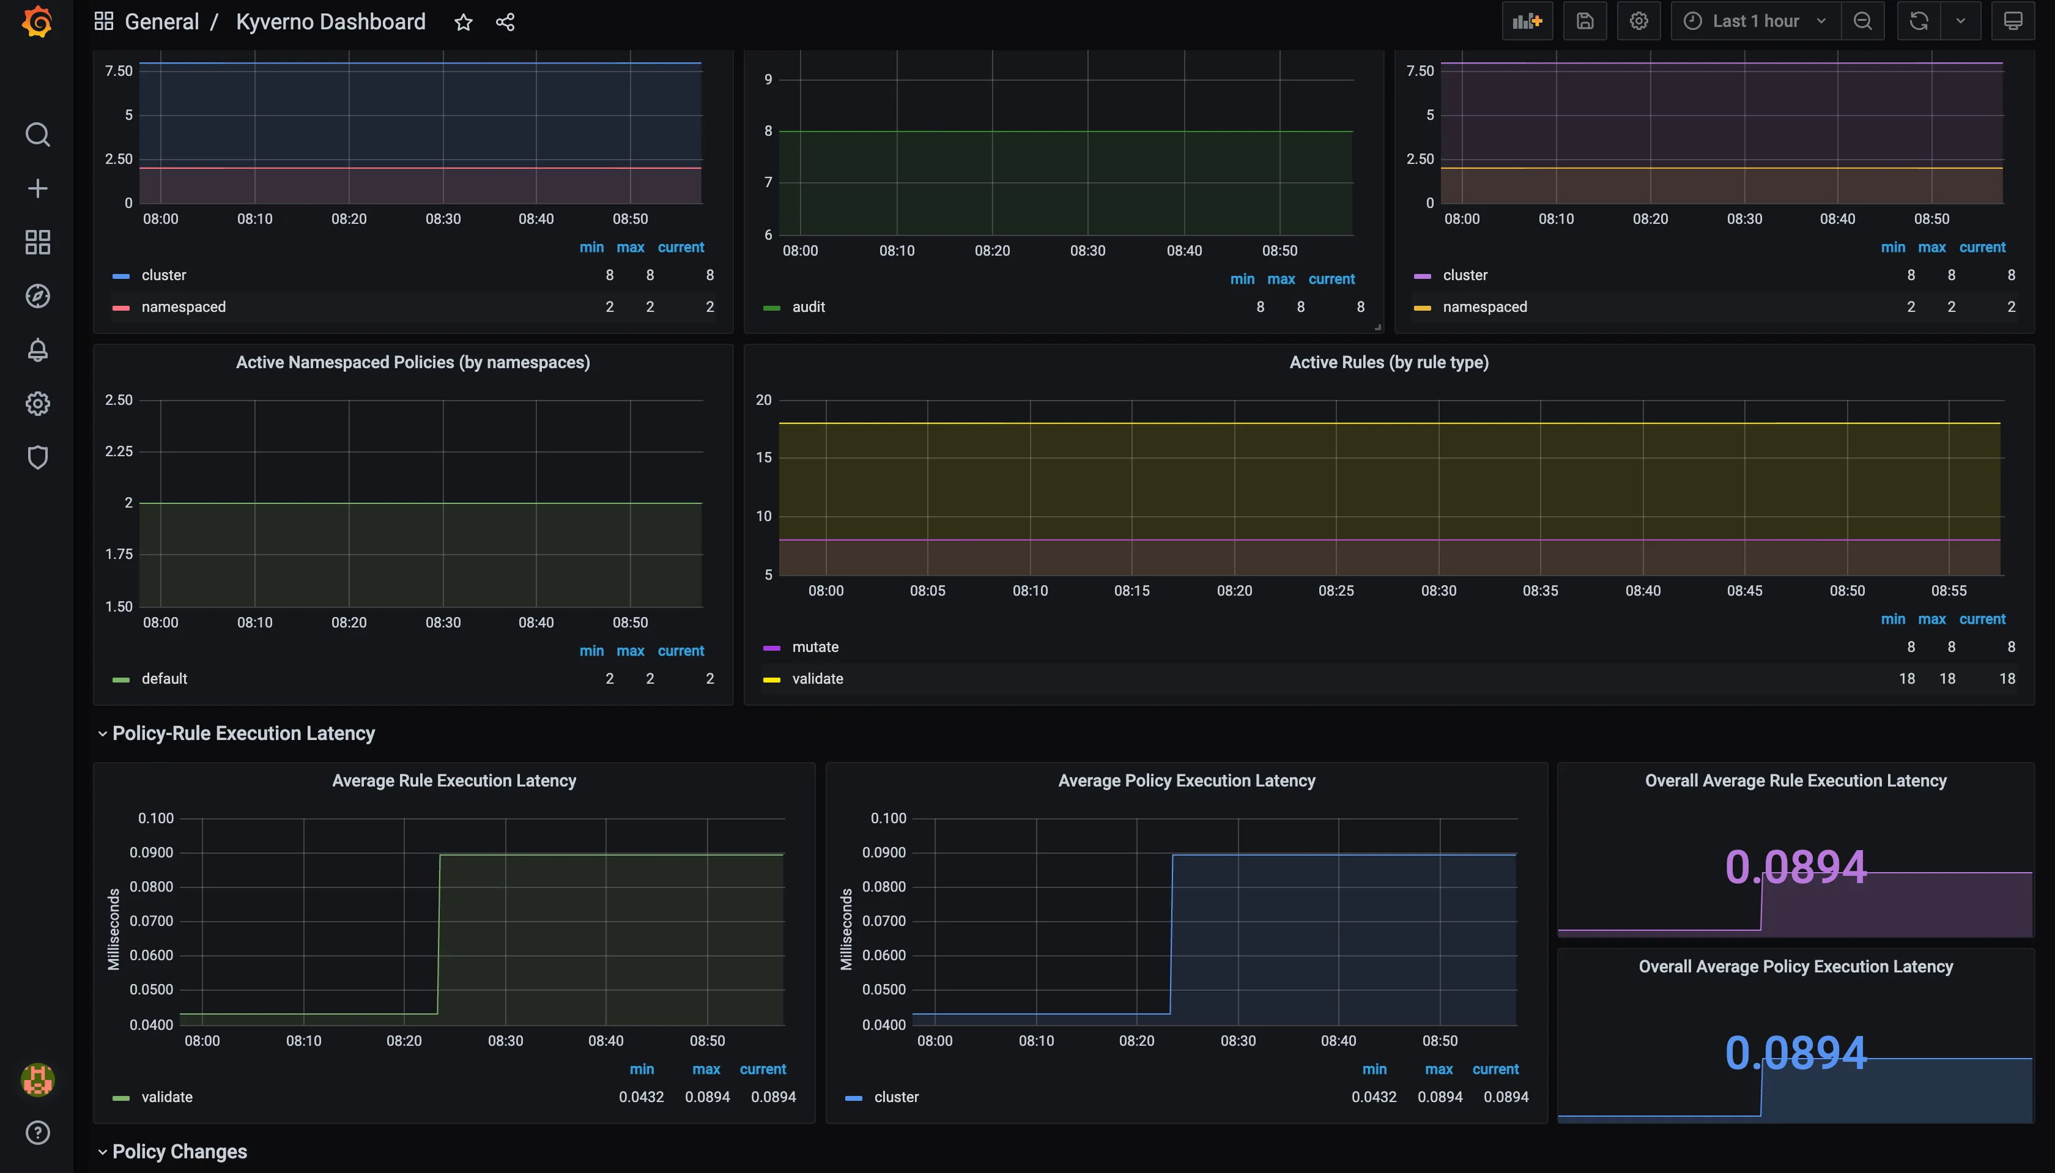Screen dimensions: 2055x1173
Task: Open Alerting via the bell icon
Action: tap(37, 350)
